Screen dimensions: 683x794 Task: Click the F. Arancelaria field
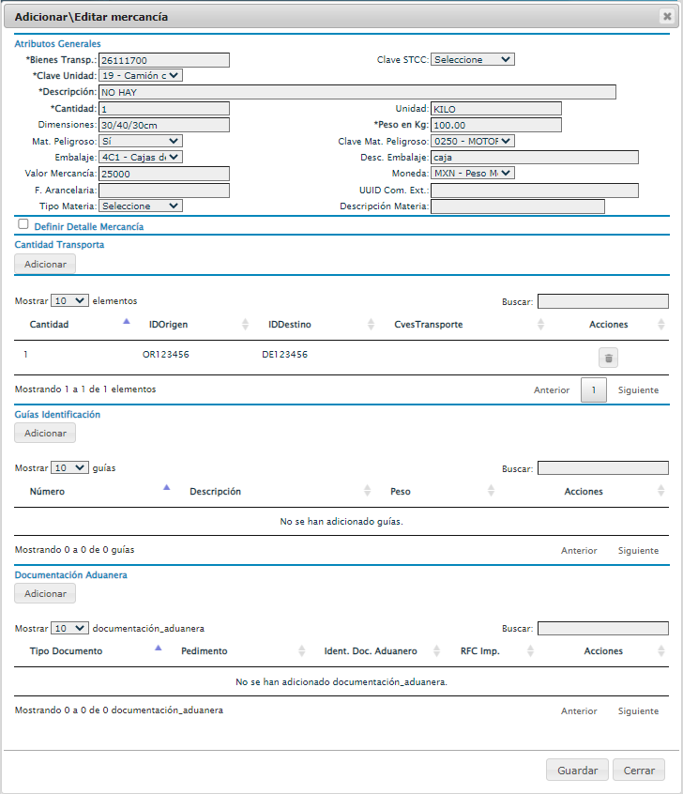coord(164,191)
